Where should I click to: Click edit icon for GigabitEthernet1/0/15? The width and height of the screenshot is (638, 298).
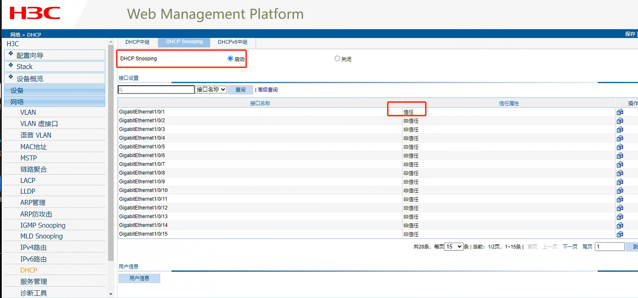pyautogui.click(x=620, y=234)
